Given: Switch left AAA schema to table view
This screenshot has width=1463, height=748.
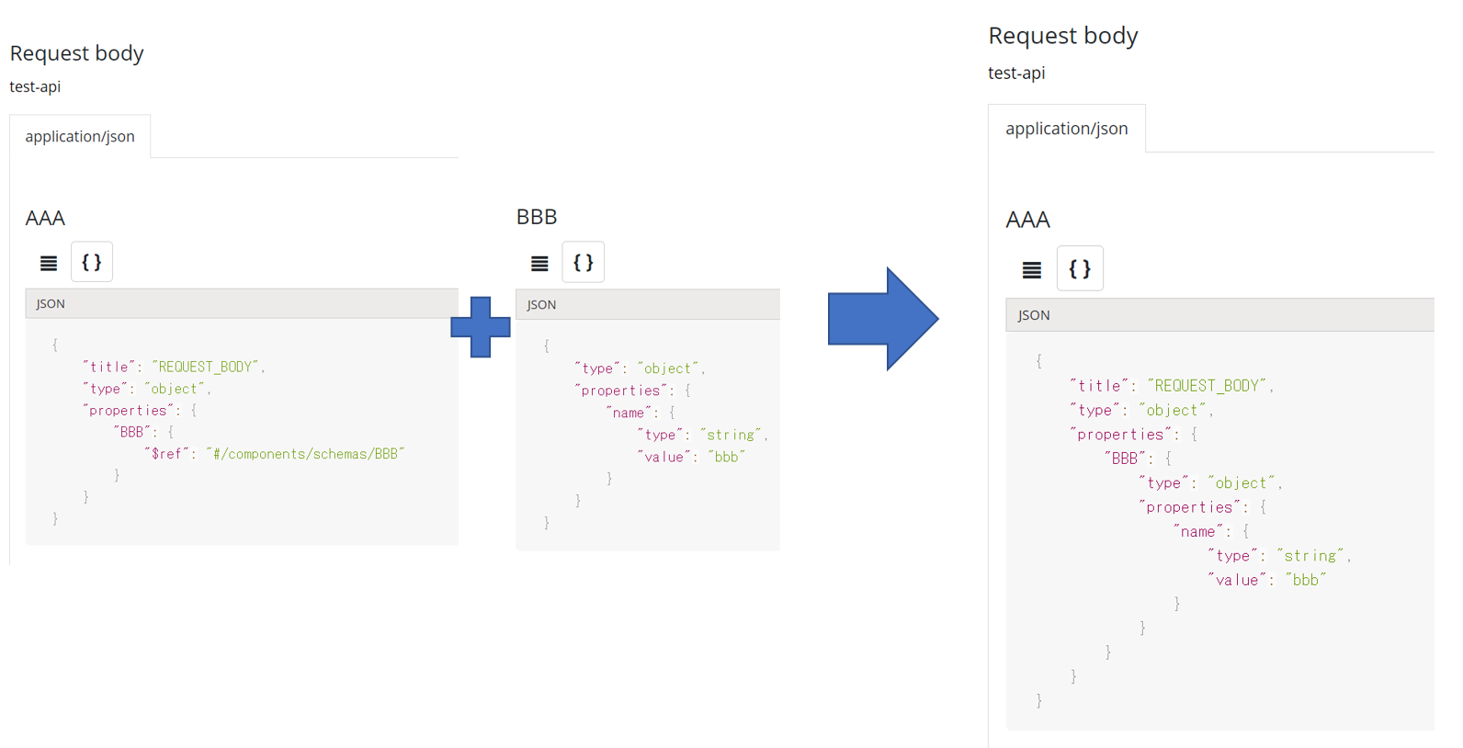Looking at the screenshot, I should [49, 263].
